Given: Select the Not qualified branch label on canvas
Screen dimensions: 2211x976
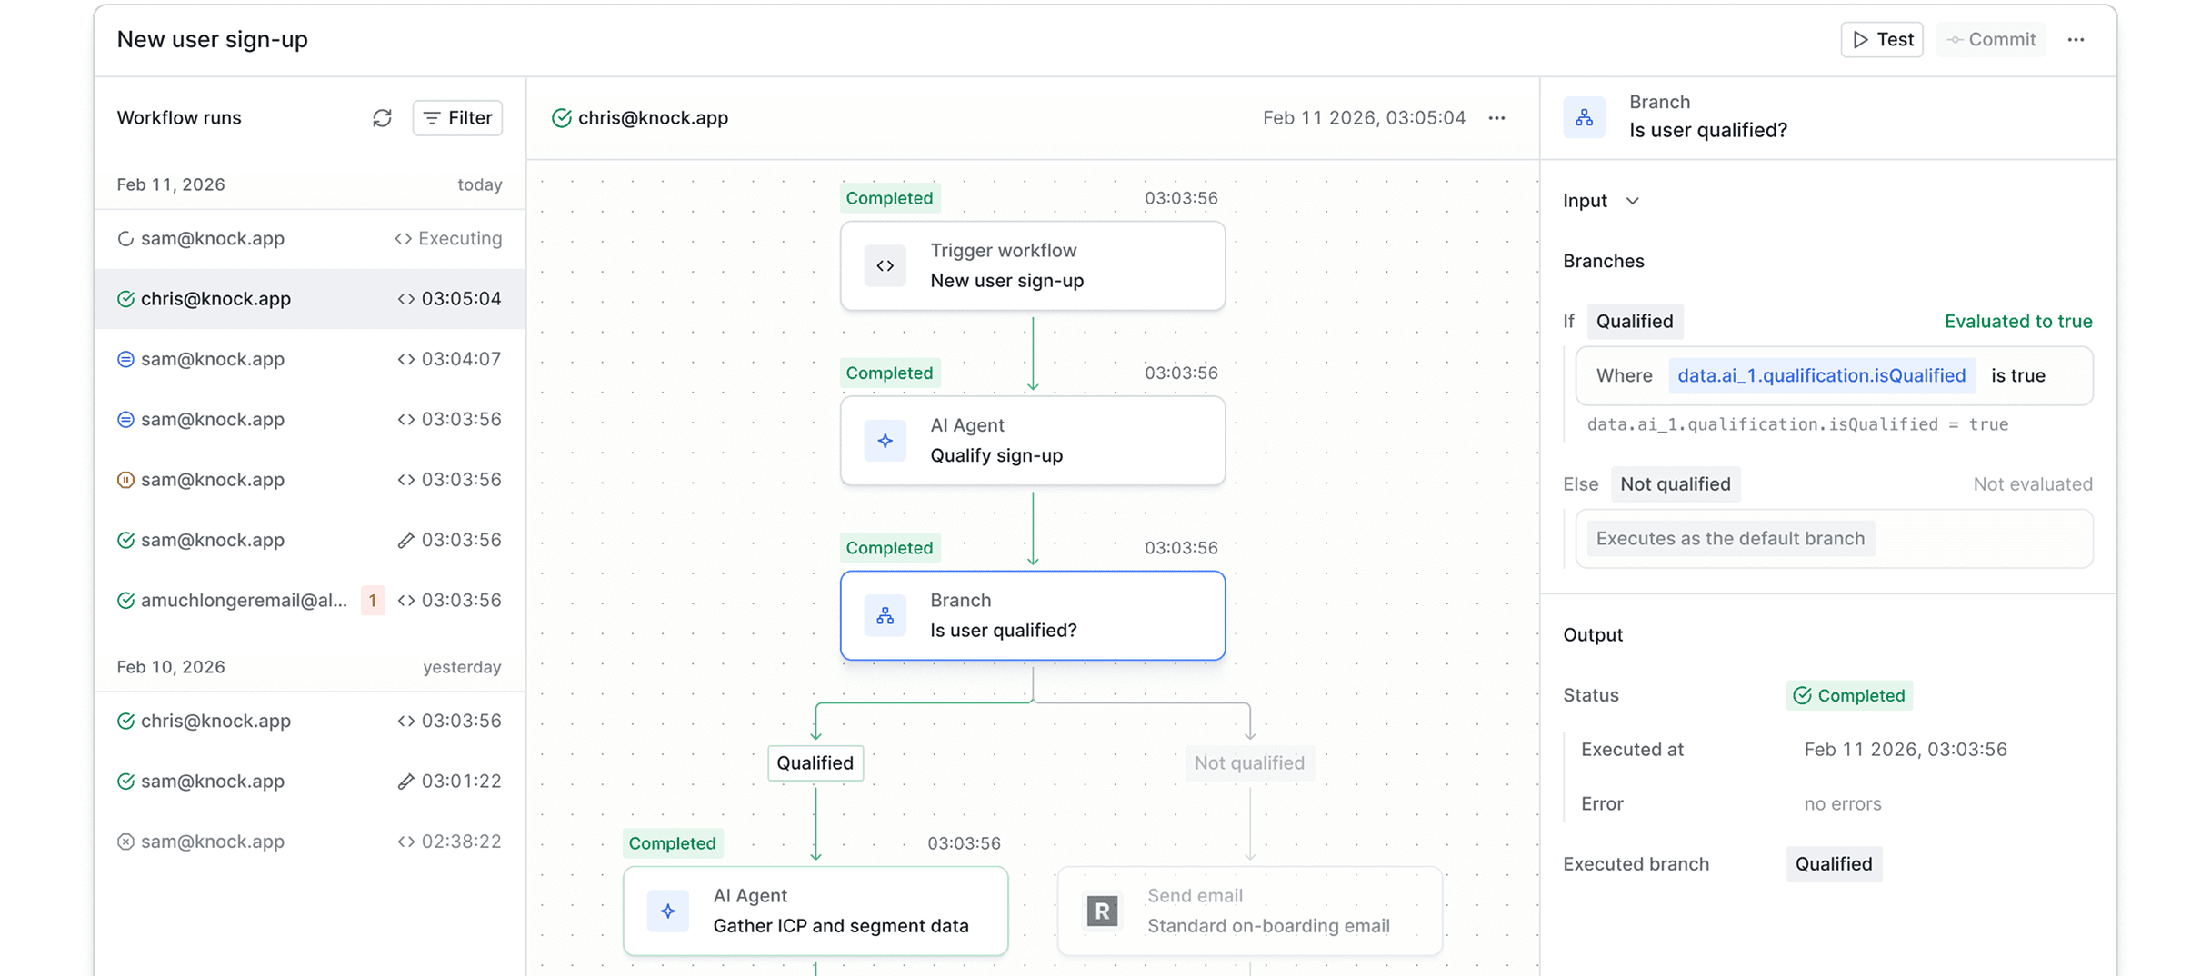Looking at the screenshot, I should coord(1248,763).
